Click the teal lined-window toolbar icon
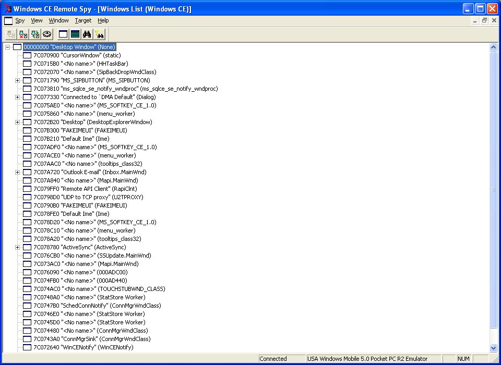501x365 pixels. tap(75, 34)
